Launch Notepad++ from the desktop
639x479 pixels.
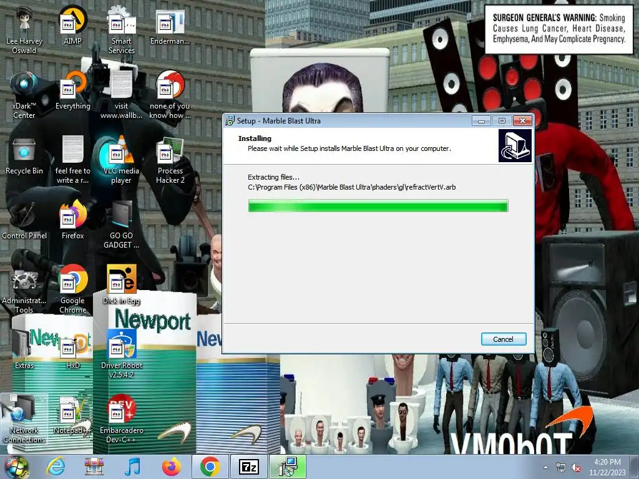click(72, 415)
